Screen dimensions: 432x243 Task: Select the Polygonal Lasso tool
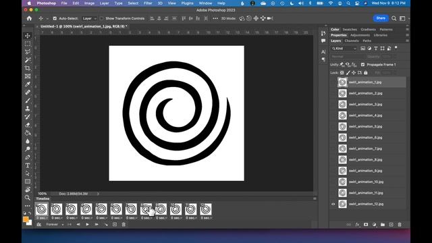28,52
